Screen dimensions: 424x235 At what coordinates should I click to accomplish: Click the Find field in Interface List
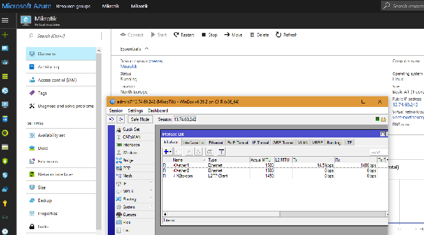click(379, 152)
